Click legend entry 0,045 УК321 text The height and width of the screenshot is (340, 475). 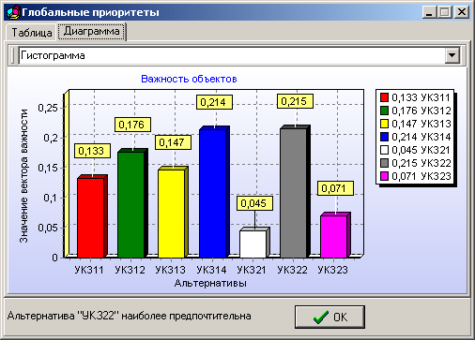point(421,150)
